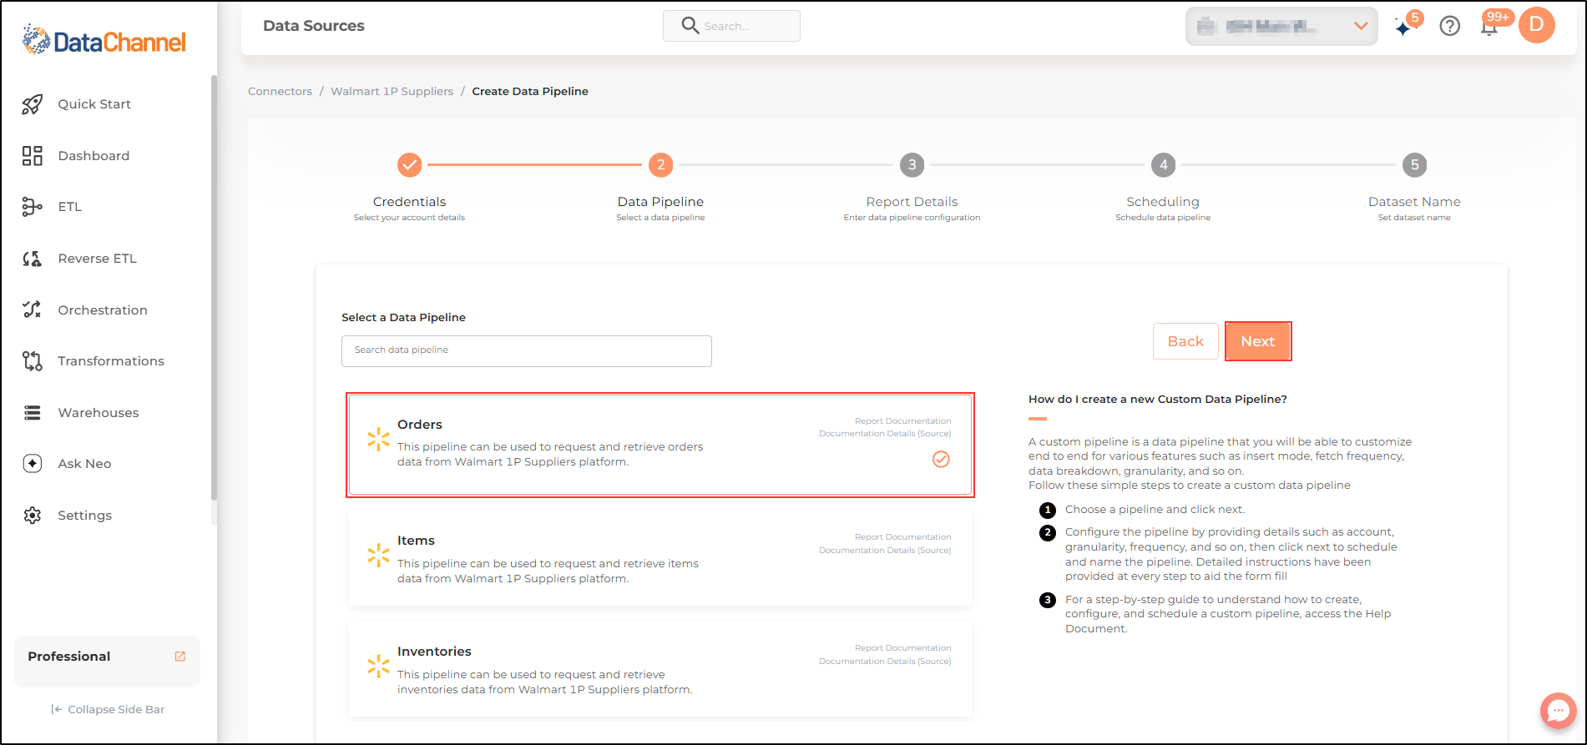
Task: Click the completed Credentials step checkmark
Action: point(409,165)
